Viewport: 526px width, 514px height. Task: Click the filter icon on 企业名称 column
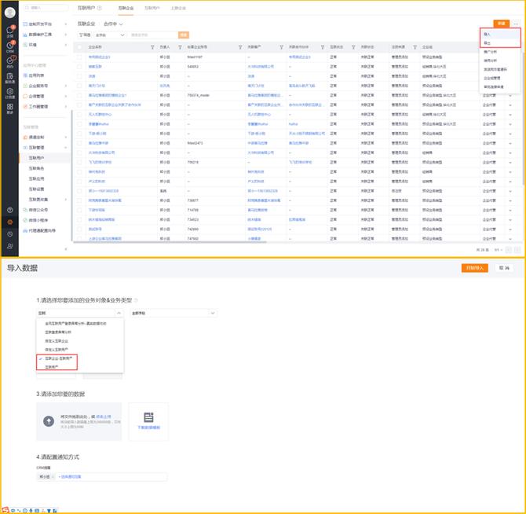click(x=152, y=47)
